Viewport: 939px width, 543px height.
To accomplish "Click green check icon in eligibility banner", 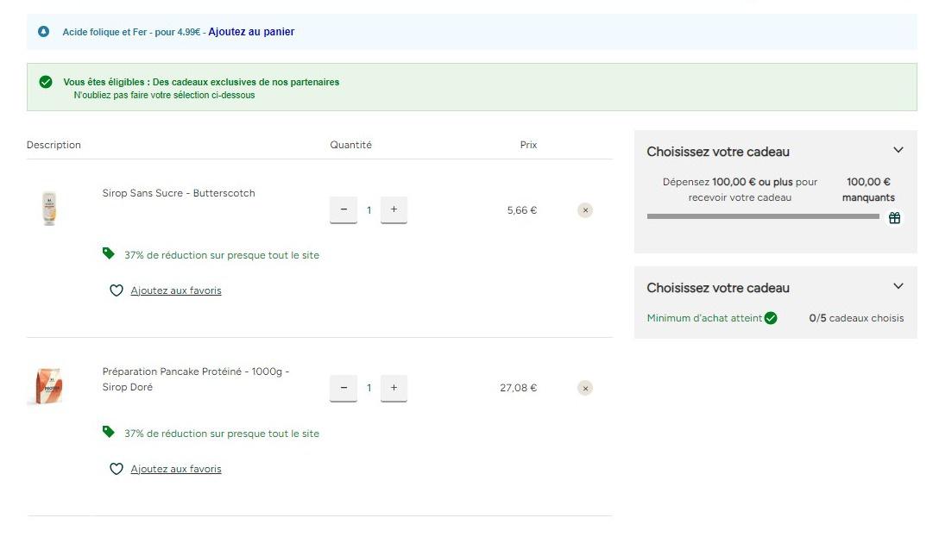I will (x=46, y=82).
